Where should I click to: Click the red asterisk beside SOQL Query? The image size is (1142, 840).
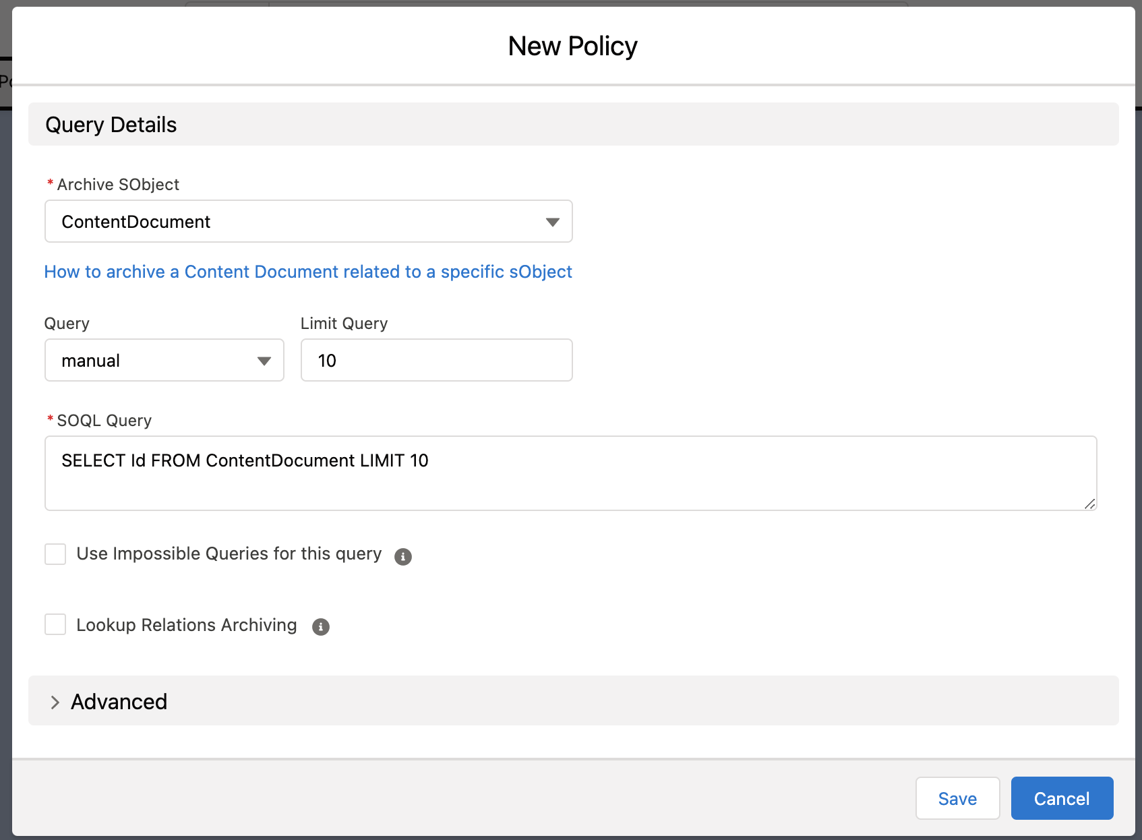(49, 419)
